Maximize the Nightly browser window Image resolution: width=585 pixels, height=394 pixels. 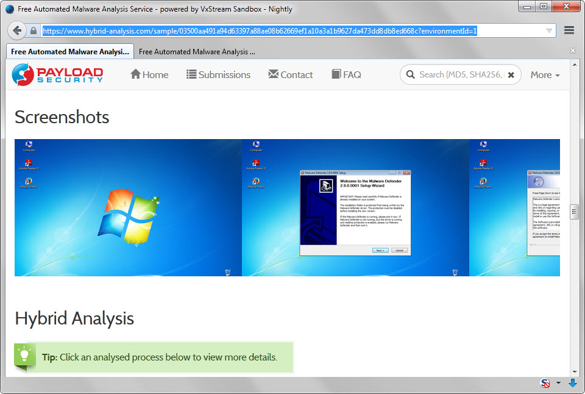click(x=543, y=6)
